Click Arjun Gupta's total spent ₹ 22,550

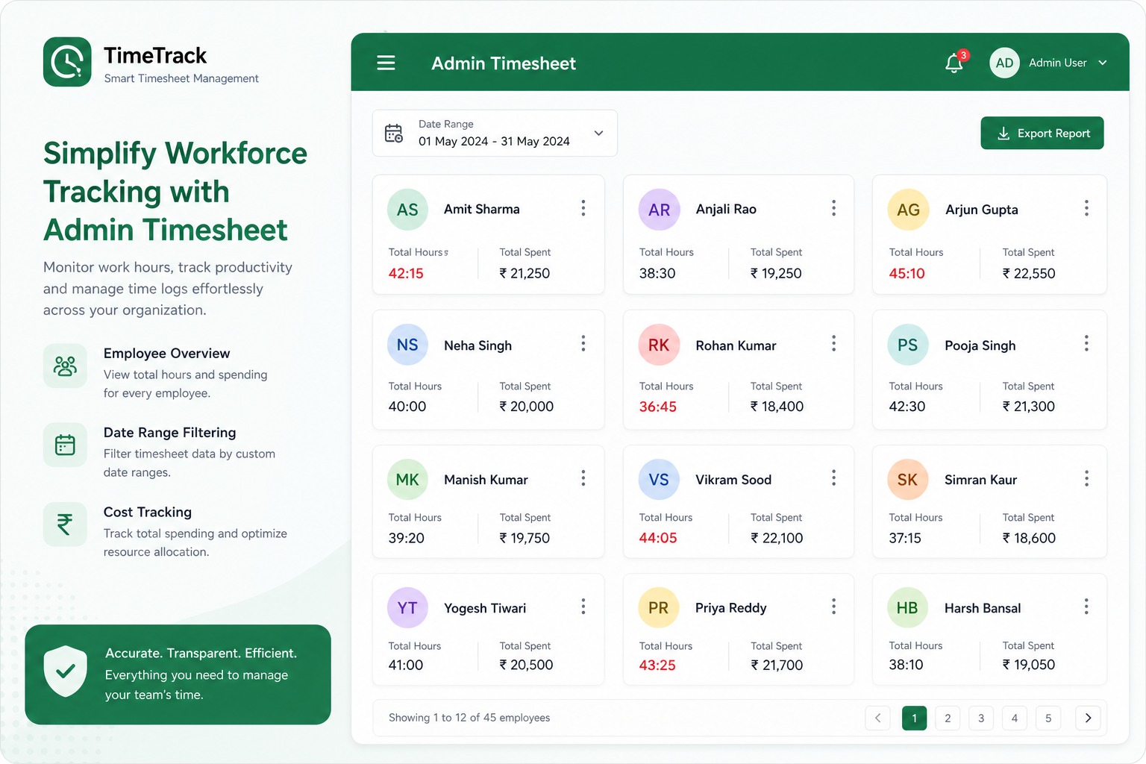pos(1029,273)
